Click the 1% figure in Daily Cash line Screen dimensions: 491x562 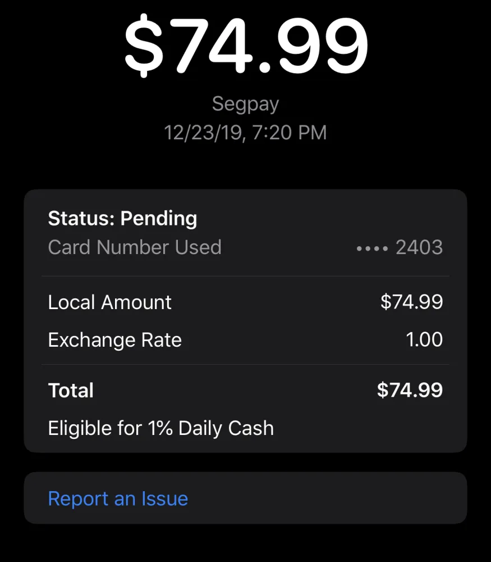pyautogui.click(x=160, y=428)
